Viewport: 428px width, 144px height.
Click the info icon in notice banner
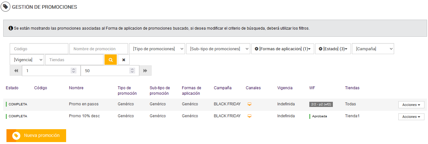[10, 28]
